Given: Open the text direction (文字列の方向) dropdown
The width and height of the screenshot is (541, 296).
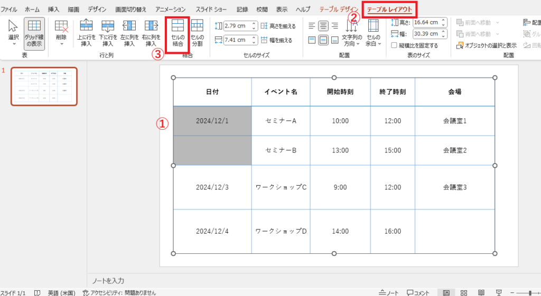Looking at the screenshot, I should coord(351,33).
